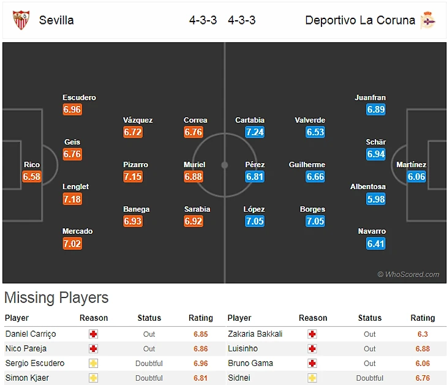Select Cartabia's 7.24 rating badge
The height and width of the screenshot is (385, 447).
click(x=254, y=132)
